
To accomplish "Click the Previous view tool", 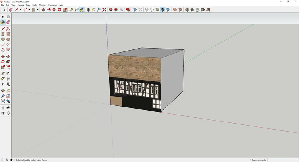I will tap(8, 101).
